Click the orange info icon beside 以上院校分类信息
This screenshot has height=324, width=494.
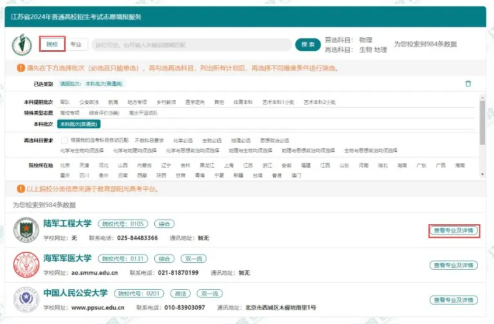(21, 189)
